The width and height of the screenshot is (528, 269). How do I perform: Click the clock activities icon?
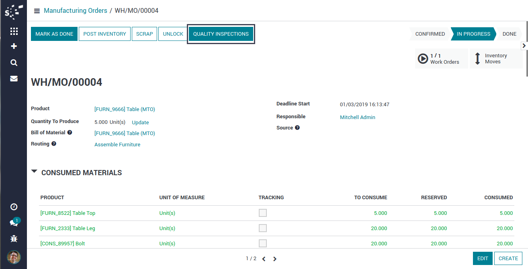(x=14, y=207)
